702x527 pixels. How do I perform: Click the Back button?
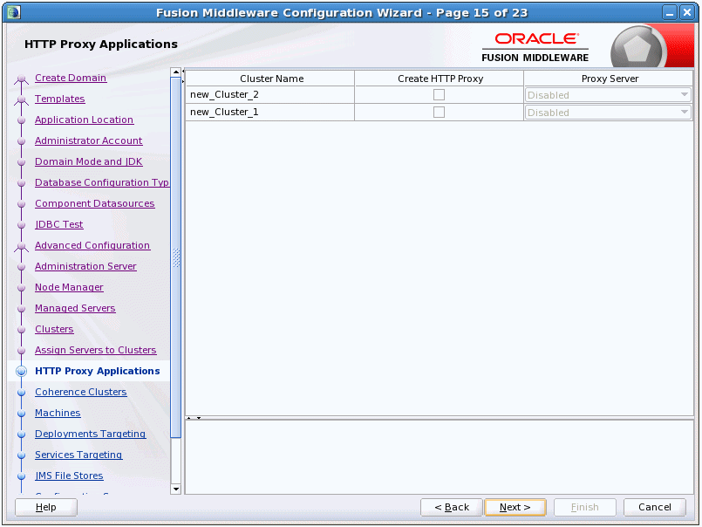[452, 507]
